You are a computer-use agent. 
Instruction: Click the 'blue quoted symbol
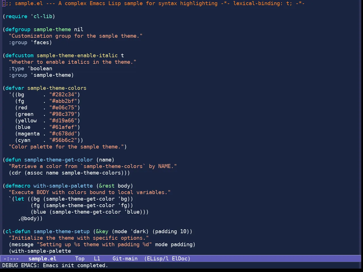coord(132,212)
